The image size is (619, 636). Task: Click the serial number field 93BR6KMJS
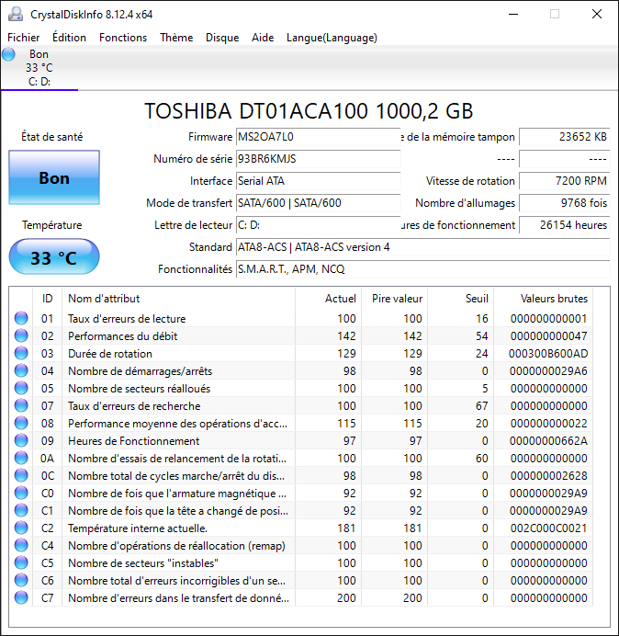[318, 159]
